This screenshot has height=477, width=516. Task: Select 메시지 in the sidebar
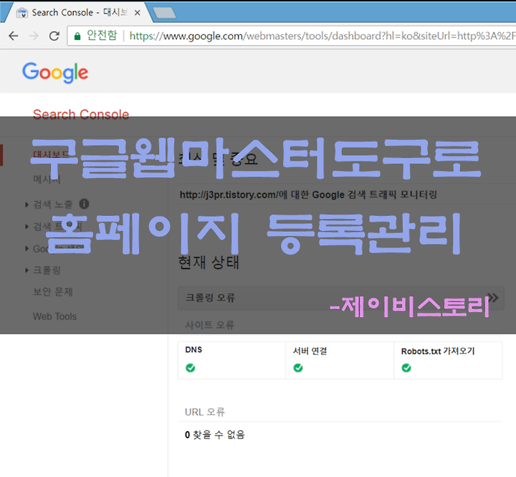point(47,179)
